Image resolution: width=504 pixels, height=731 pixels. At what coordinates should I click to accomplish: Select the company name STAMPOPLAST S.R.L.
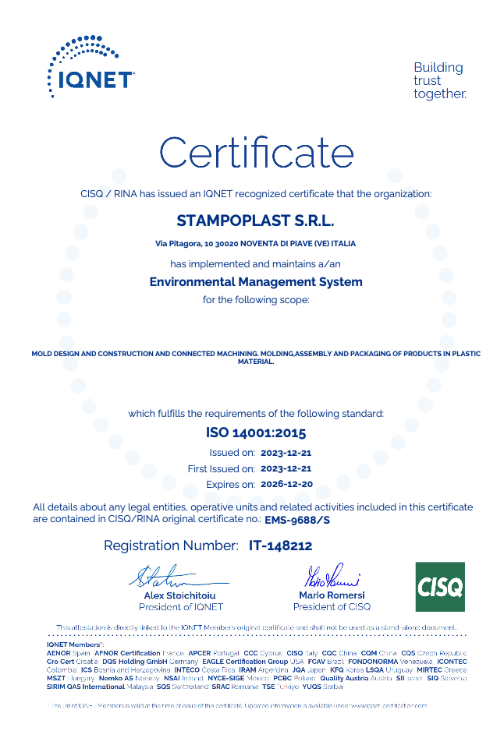[x=255, y=221]
